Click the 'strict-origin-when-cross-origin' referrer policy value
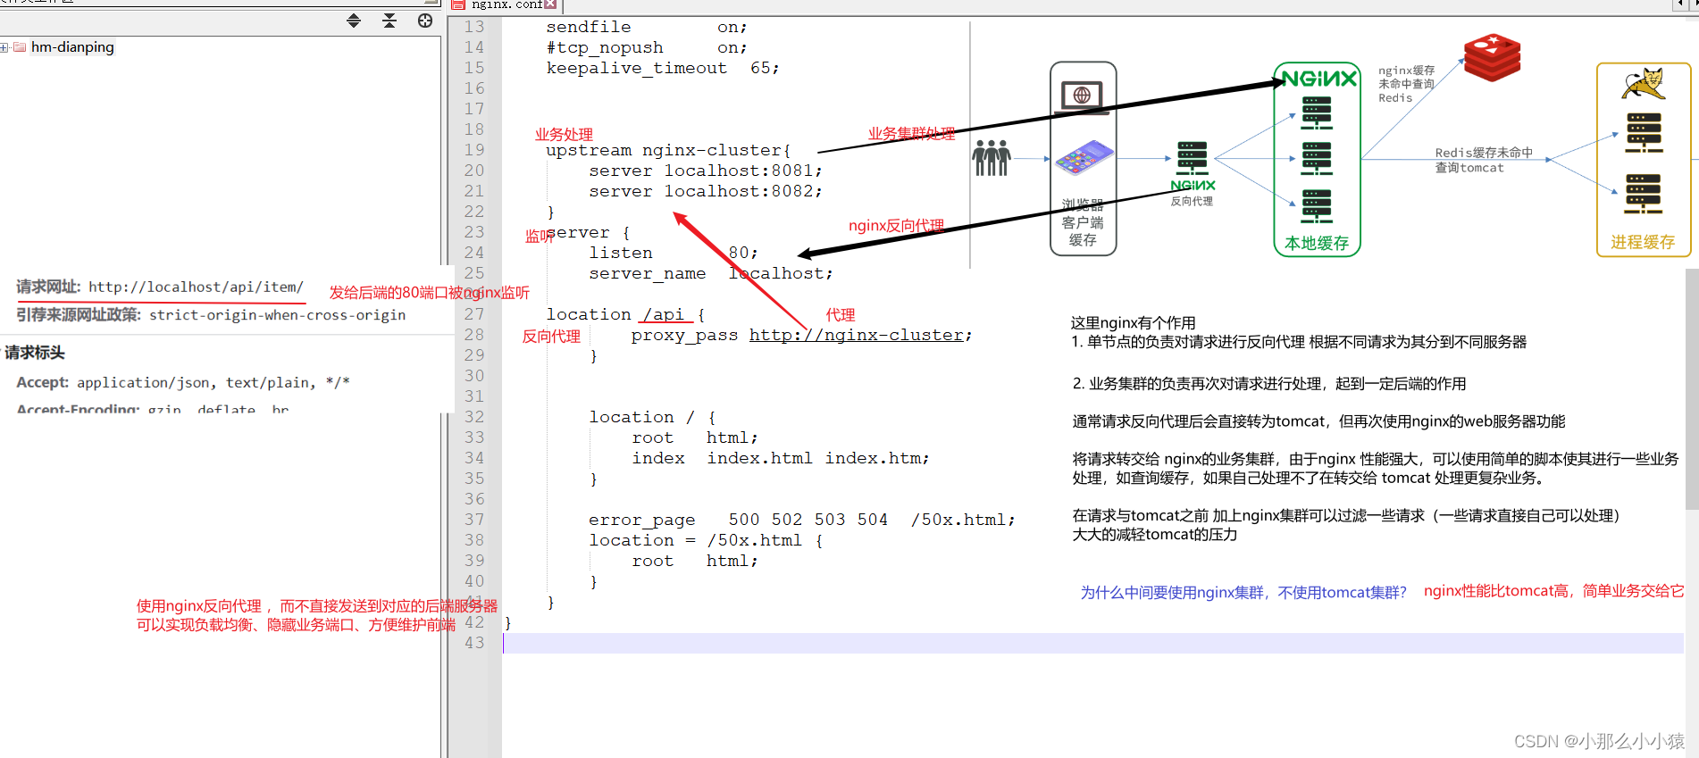The width and height of the screenshot is (1699, 758). (x=277, y=315)
